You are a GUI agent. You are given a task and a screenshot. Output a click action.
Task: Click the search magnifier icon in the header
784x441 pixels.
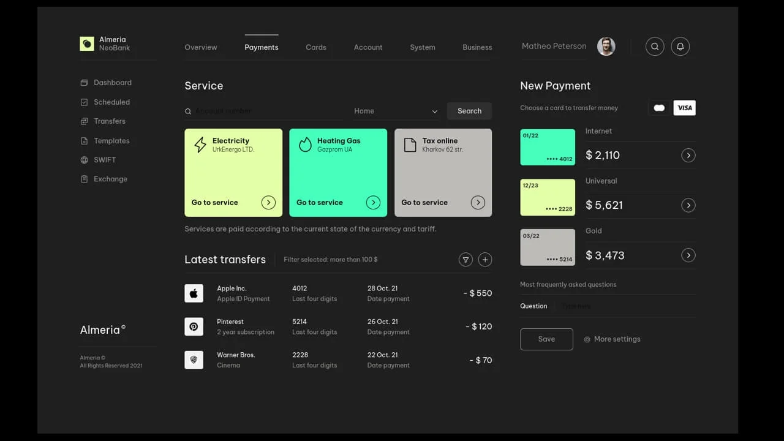tap(655, 46)
